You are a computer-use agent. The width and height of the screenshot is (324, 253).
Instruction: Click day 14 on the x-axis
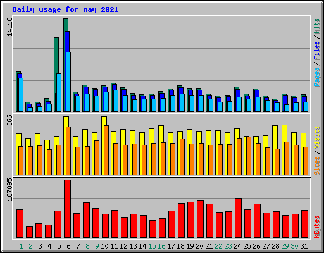coord(142,246)
